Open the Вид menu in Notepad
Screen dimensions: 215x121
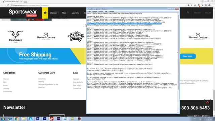(106, 11)
